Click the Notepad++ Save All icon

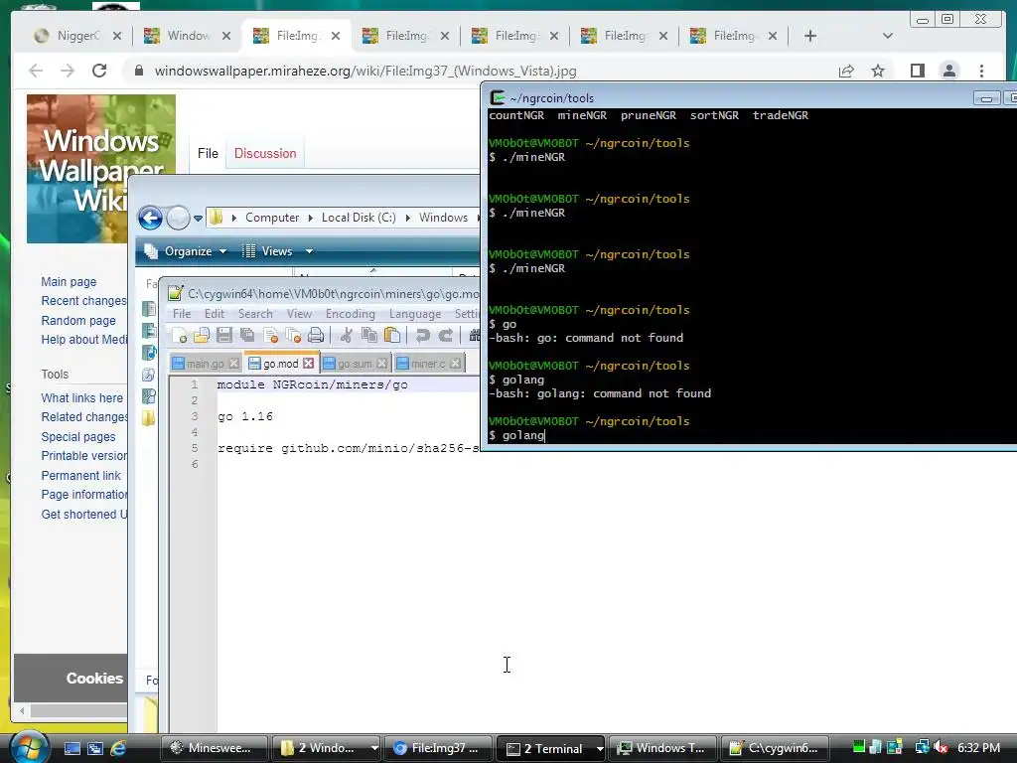click(x=247, y=336)
